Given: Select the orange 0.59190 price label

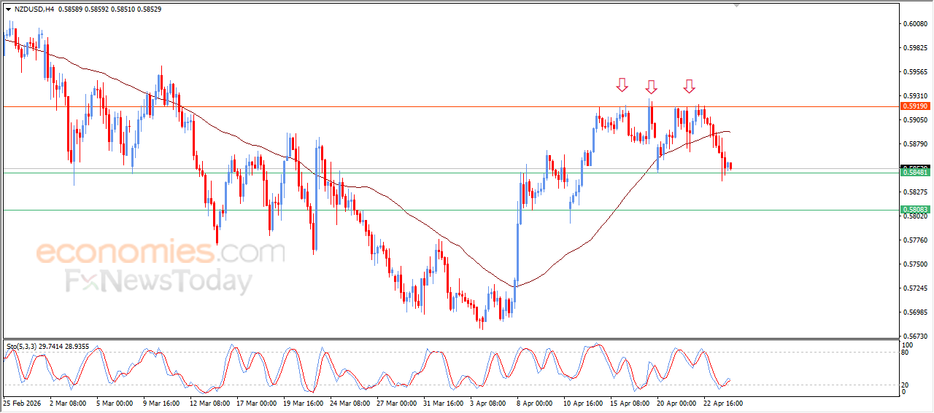Looking at the screenshot, I should (x=915, y=106).
